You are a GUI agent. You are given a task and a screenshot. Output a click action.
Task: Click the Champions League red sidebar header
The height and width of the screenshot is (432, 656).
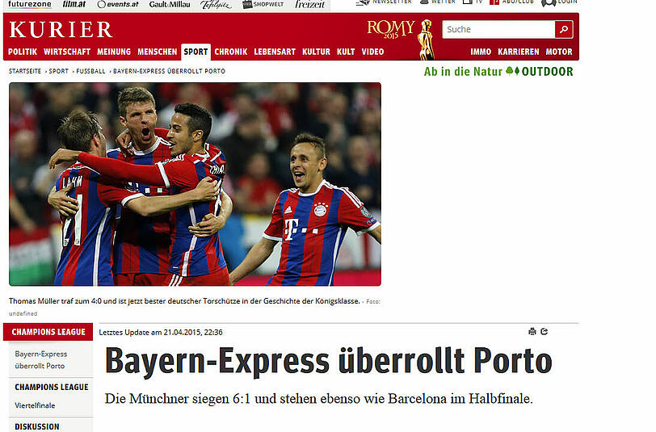48,332
